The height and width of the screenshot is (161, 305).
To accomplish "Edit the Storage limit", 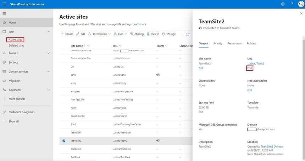I will [201, 112].
